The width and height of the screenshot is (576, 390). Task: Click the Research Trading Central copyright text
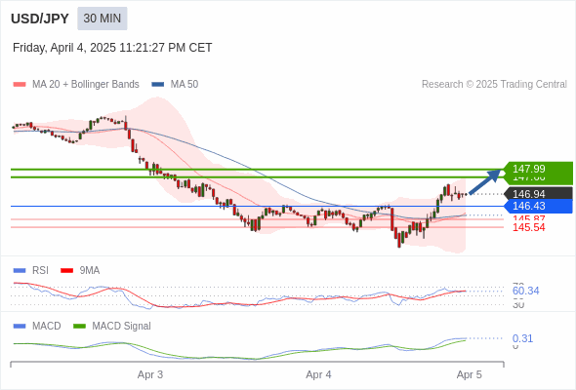click(x=494, y=85)
